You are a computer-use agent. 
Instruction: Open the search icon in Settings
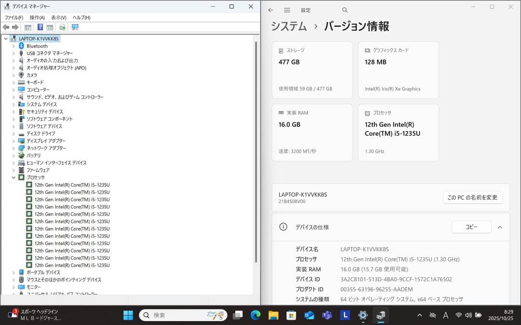click(344, 10)
